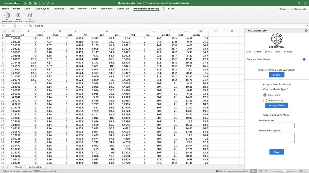Click the Share button

pyautogui.click(x=281, y=9)
